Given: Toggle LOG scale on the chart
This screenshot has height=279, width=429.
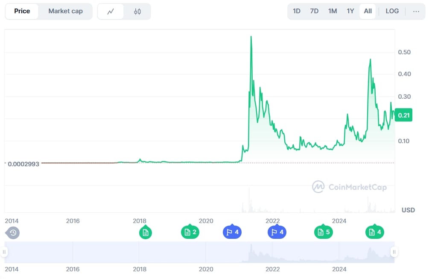Looking at the screenshot, I should [392, 11].
